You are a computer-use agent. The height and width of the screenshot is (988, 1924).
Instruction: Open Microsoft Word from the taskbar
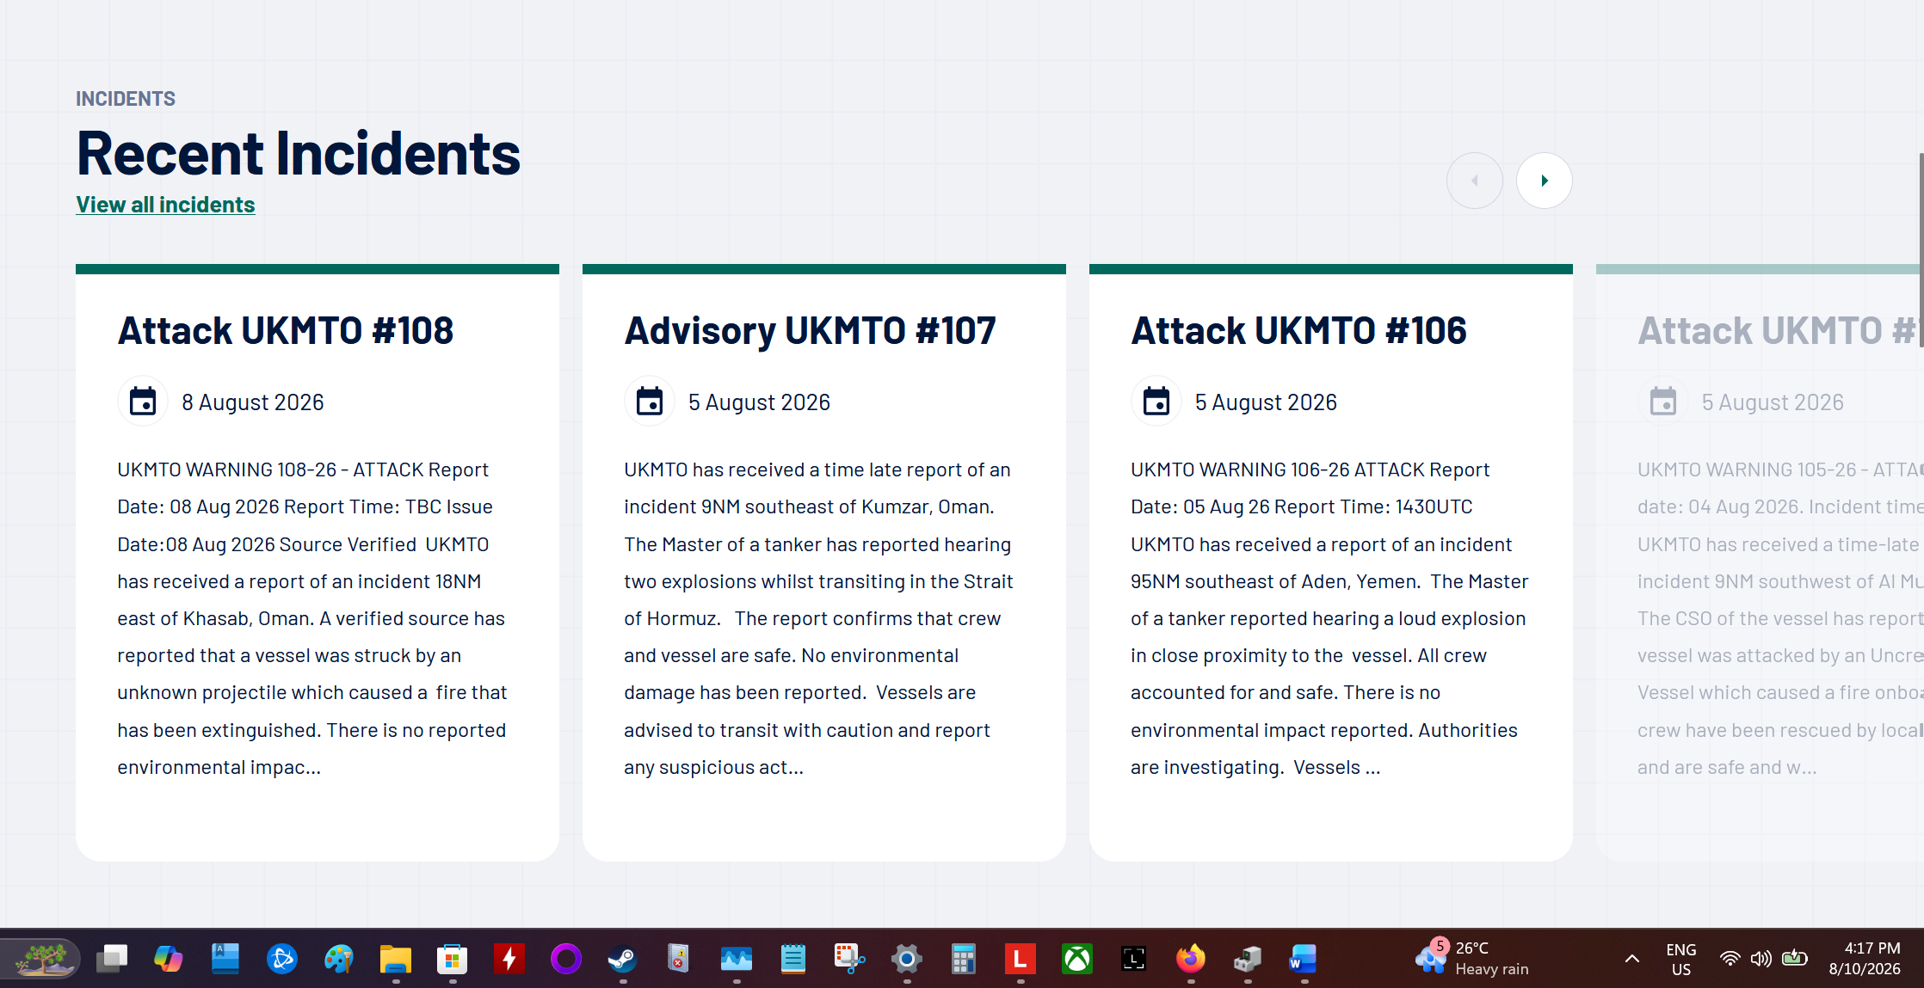point(1304,959)
